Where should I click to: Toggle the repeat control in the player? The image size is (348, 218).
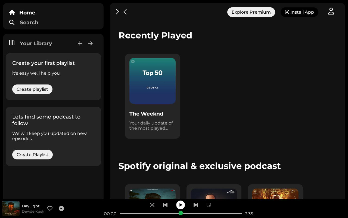coord(209,205)
